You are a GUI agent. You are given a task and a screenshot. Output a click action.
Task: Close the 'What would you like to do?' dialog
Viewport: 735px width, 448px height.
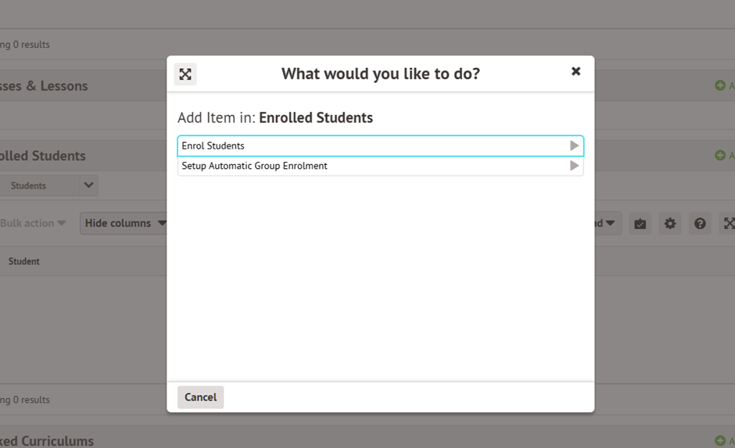click(x=575, y=71)
